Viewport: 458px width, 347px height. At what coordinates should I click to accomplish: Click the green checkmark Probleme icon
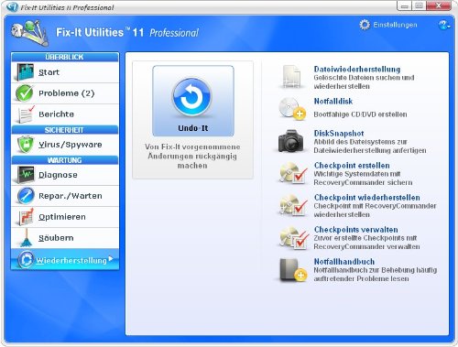[25, 93]
